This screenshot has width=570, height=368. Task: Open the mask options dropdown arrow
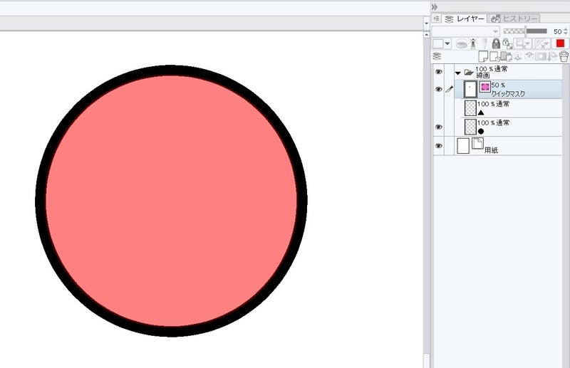tap(528, 44)
